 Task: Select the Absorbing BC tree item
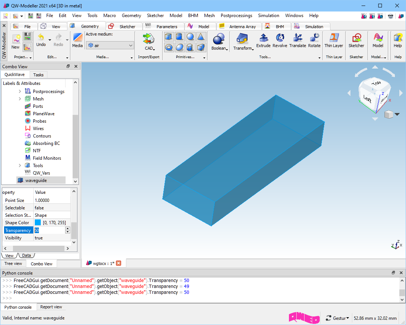point(46,143)
